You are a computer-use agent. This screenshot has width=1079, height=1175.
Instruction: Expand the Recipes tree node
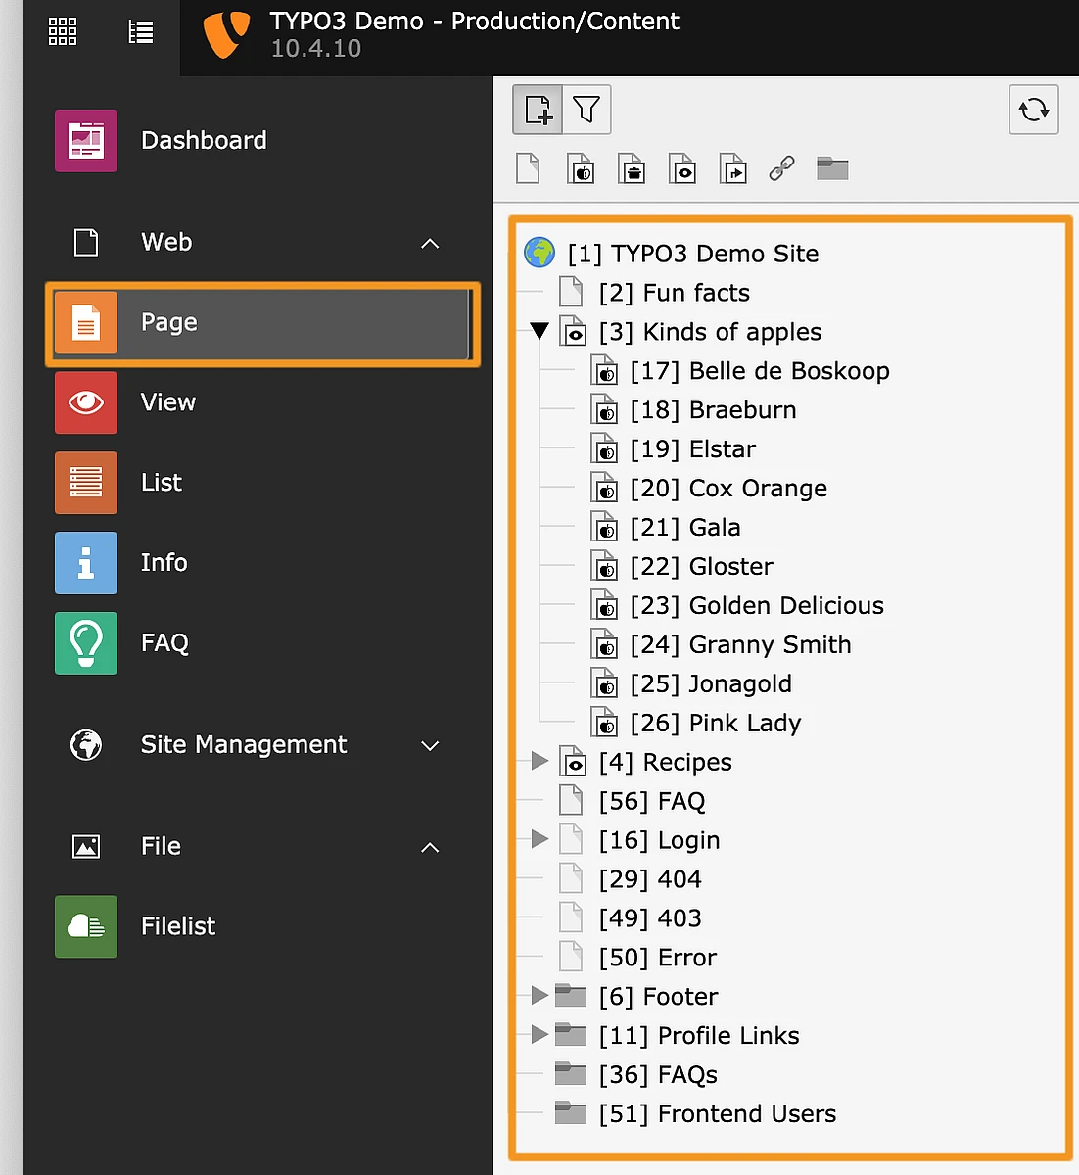click(x=539, y=762)
